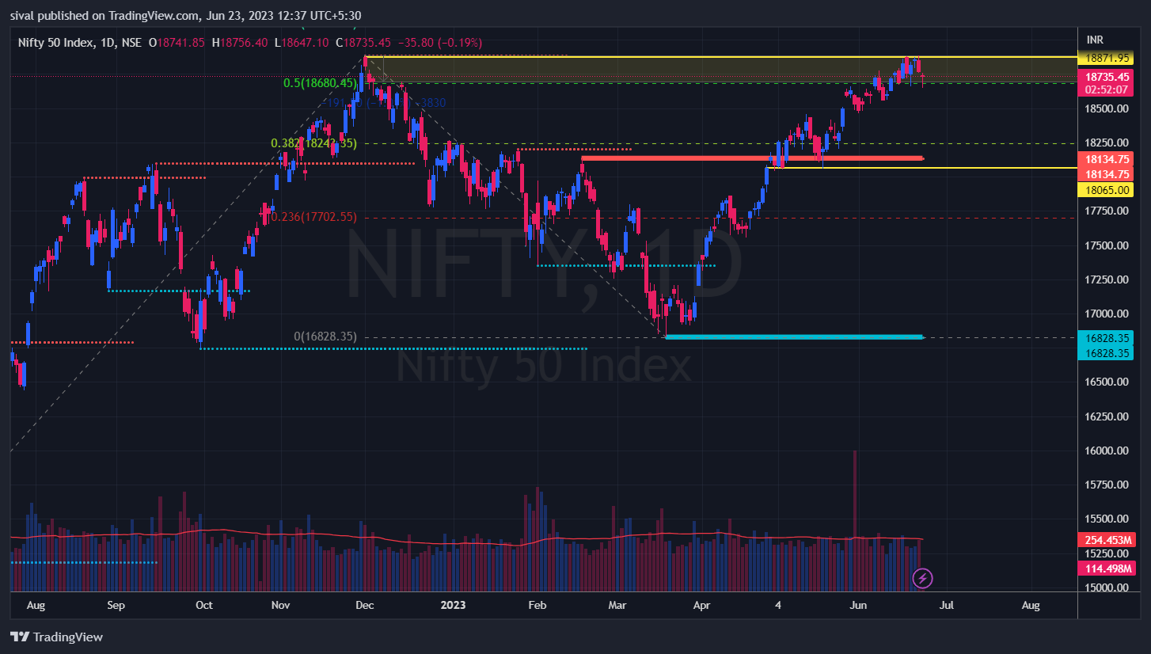Screen dimensions: 1151x654
Task: Click the Oct label on time axis
Action: 204,606
